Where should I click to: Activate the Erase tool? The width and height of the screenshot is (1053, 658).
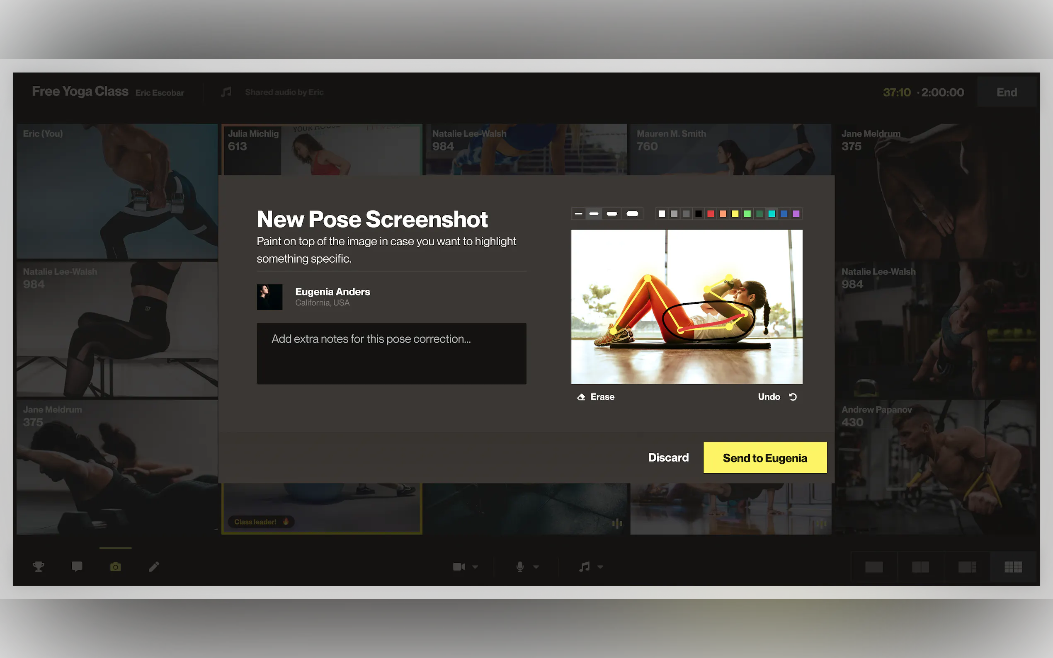(x=595, y=397)
